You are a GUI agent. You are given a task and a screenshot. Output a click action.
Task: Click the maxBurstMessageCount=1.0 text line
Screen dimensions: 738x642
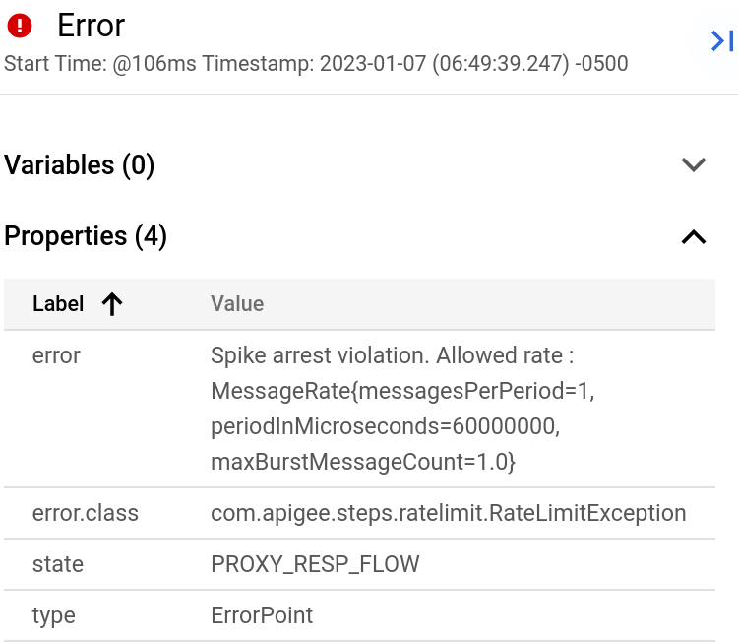363,460
